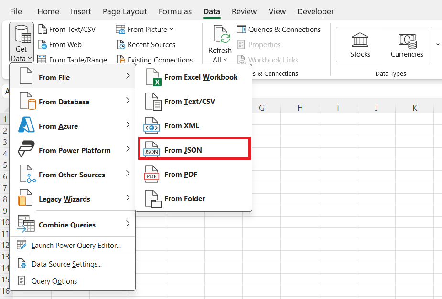442x299 pixels.
Task: Expand the From Other Sources submenu
Action: click(x=73, y=174)
